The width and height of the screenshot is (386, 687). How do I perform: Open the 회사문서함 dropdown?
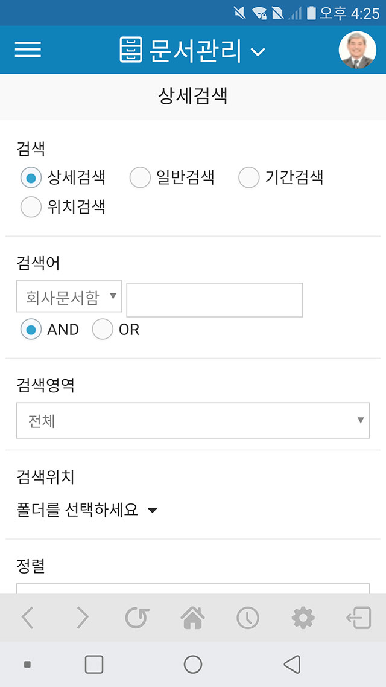[x=69, y=296]
